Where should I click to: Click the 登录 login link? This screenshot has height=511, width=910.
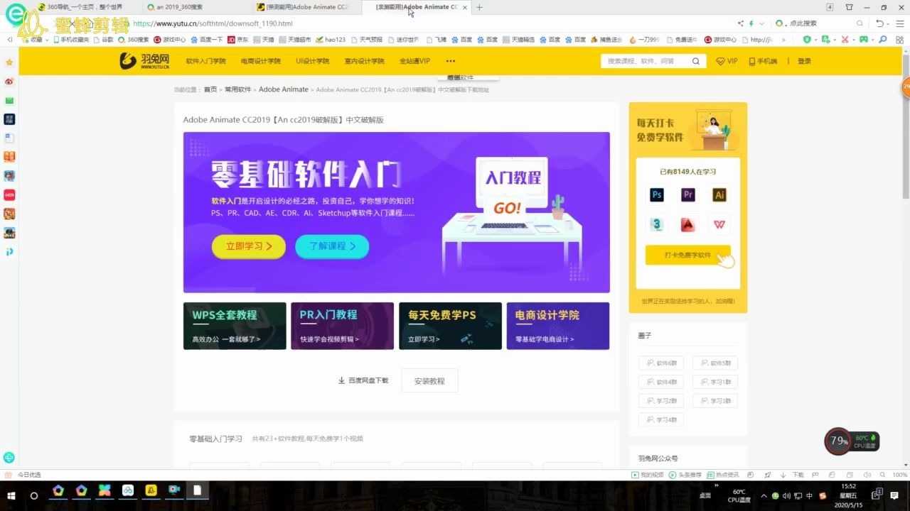(x=804, y=62)
